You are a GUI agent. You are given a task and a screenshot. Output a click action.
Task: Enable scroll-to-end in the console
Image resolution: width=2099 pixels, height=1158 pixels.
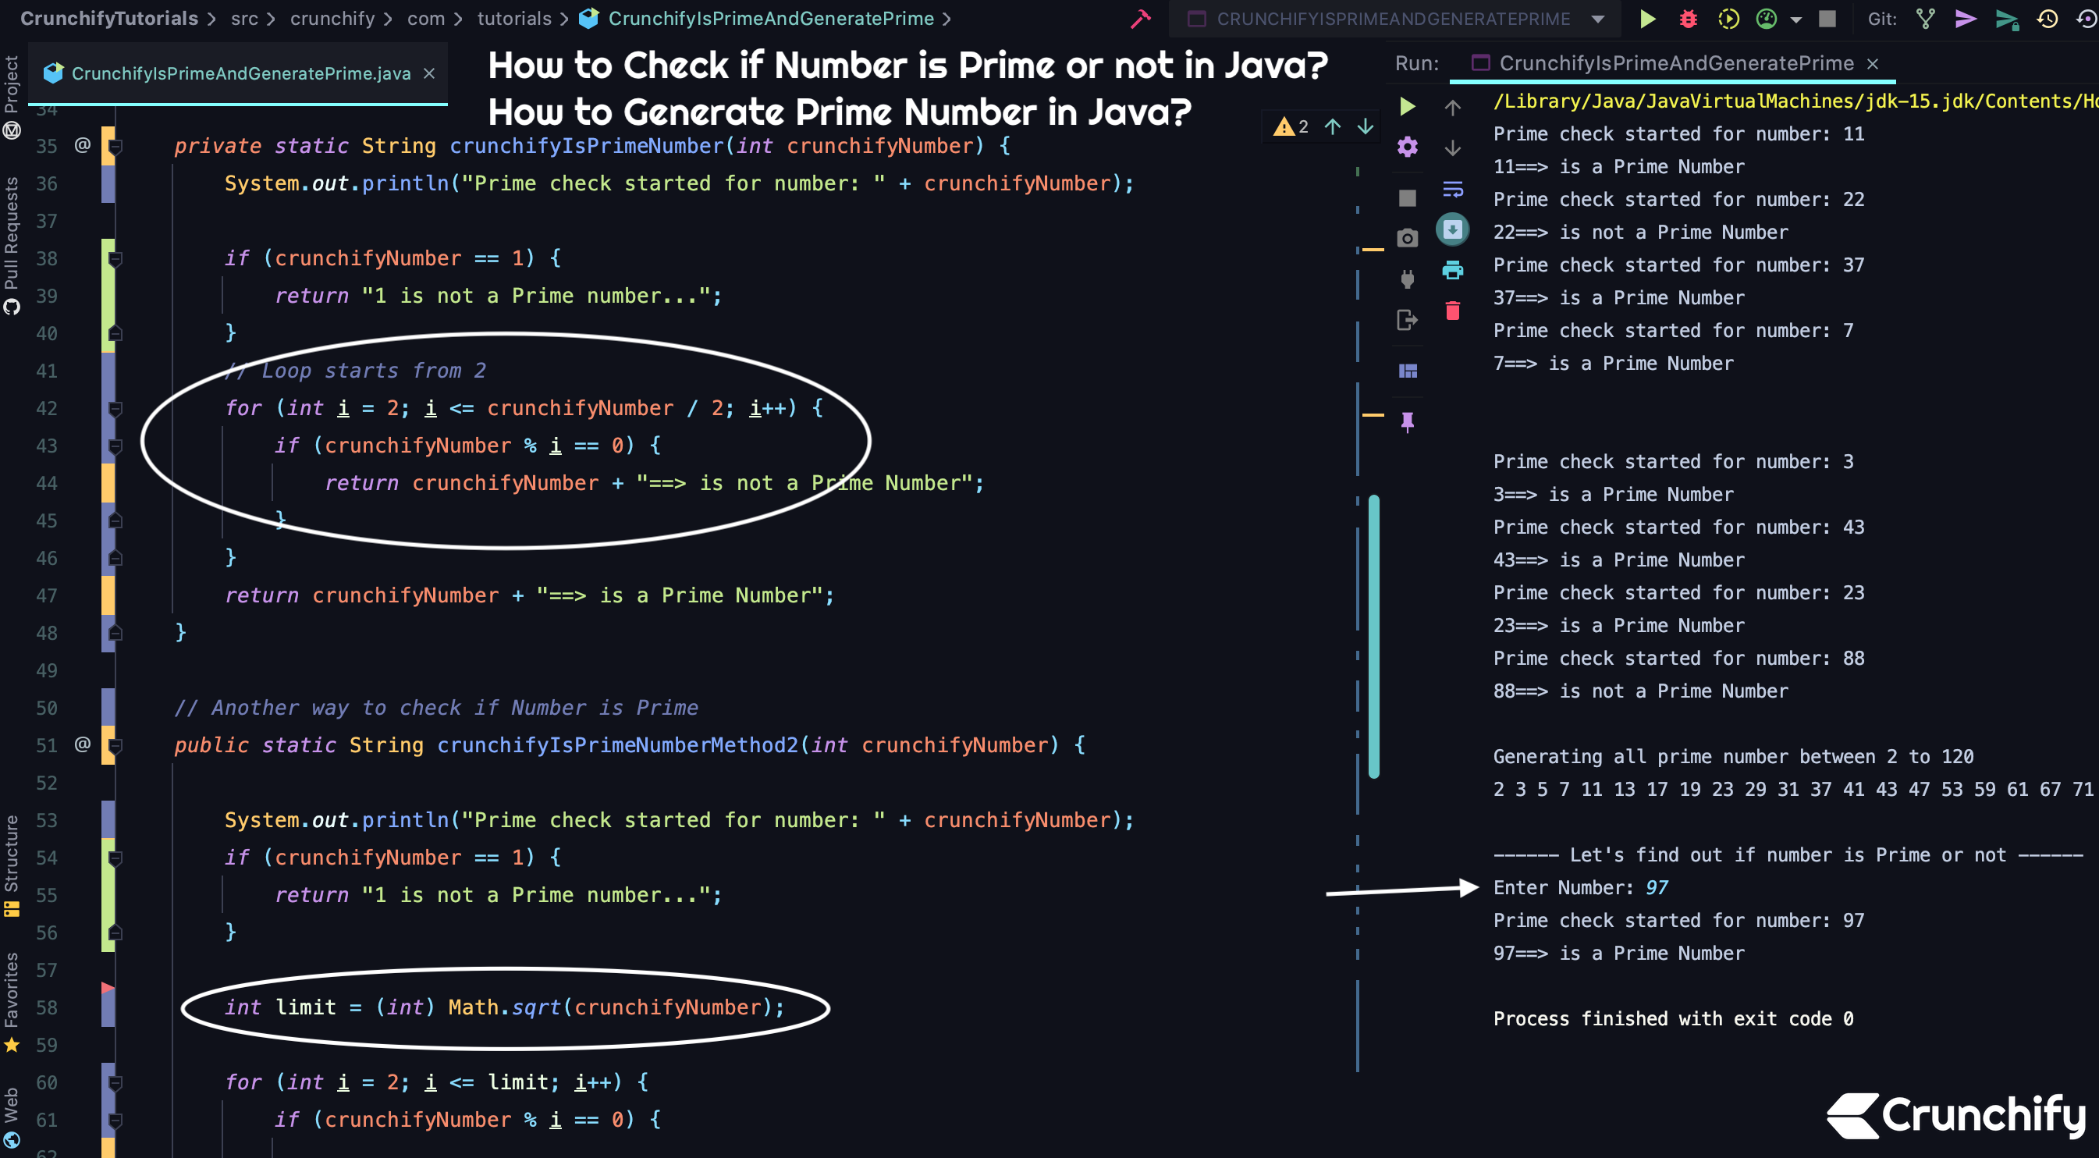(1454, 229)
